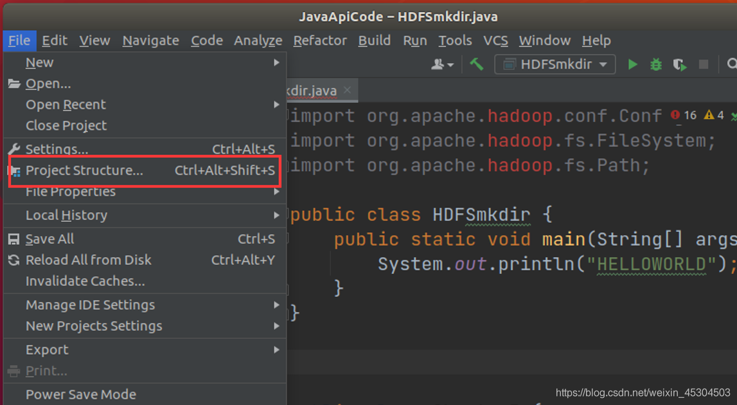Click Save All
Viewport: 737px width, 405px height.
click(x=145, y=239)
